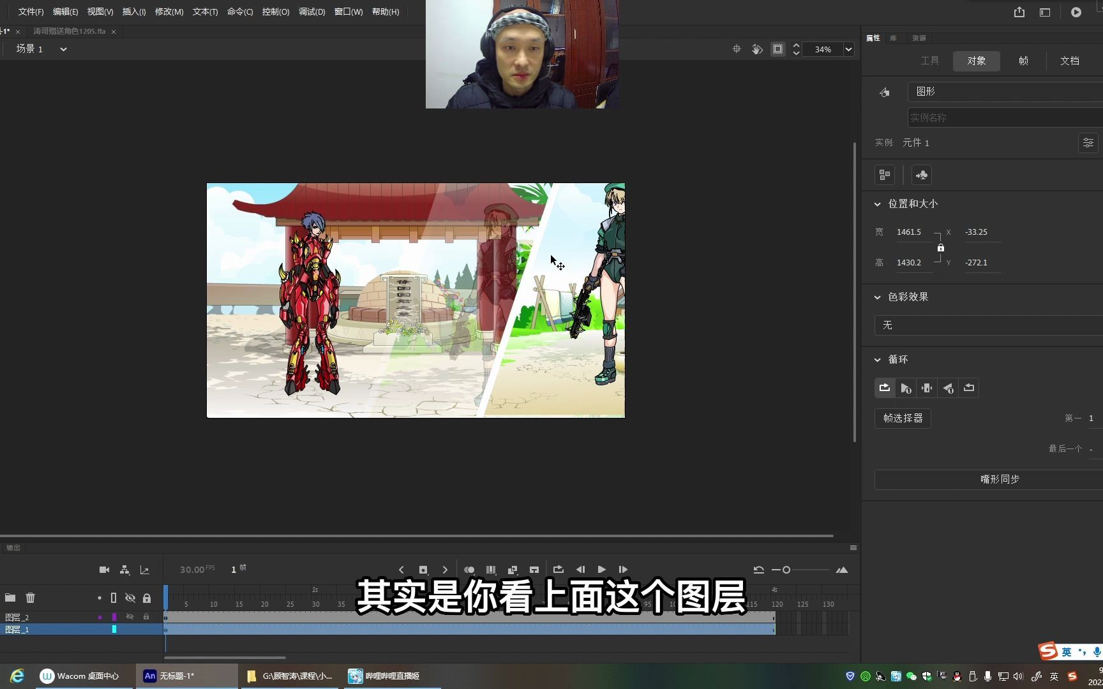Select loop playback option icon
The height and width of the screenshot is (689, 1103).
pyautogui.click(x=885, y=388)
